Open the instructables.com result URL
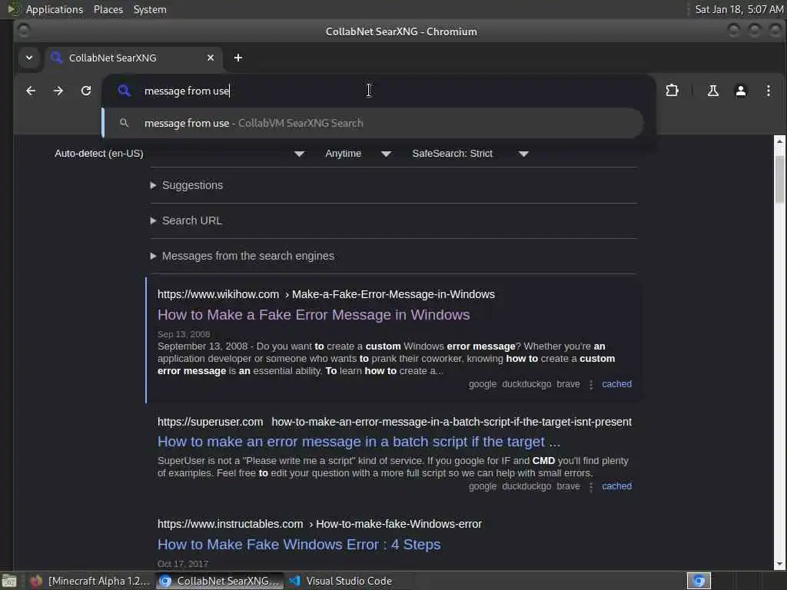The height and width of the screenshot is (590, 787). (x=320, y=524)
